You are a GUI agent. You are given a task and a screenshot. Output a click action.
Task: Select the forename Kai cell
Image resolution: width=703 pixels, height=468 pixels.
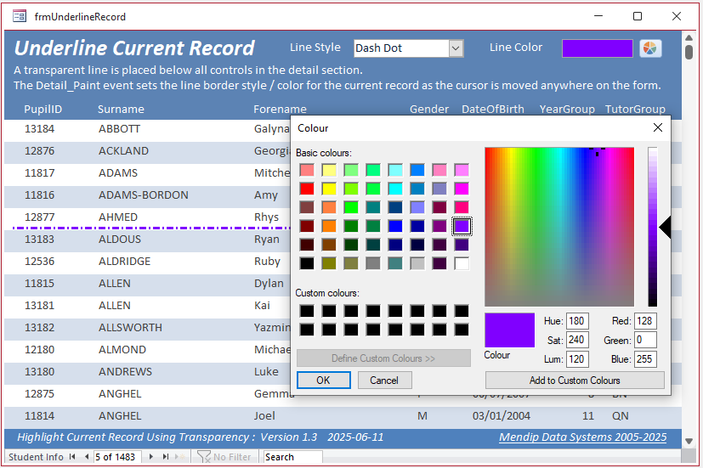[262, 306]
